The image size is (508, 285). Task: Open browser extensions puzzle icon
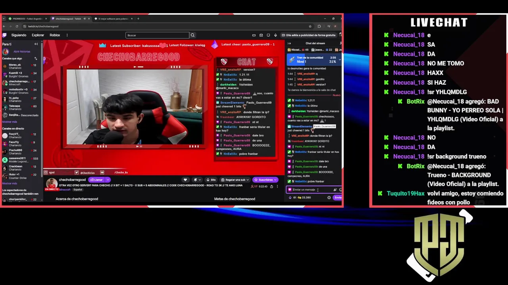(319, 27)
